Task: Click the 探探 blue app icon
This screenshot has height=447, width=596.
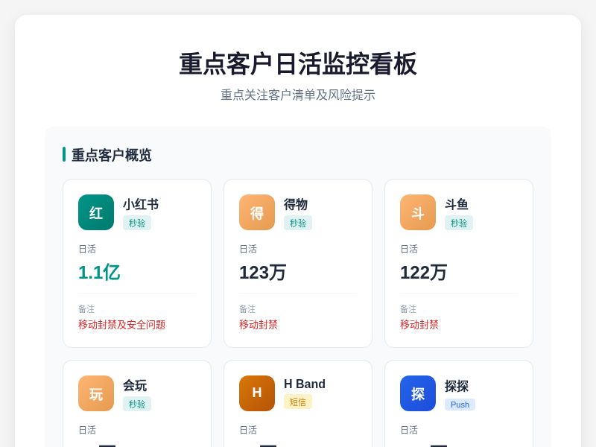Action: [418, 393]
